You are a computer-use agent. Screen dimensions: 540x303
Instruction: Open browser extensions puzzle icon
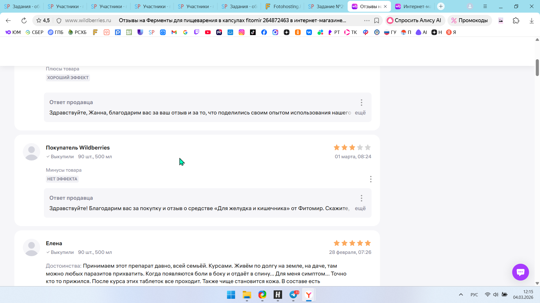[x=516, y=20]
